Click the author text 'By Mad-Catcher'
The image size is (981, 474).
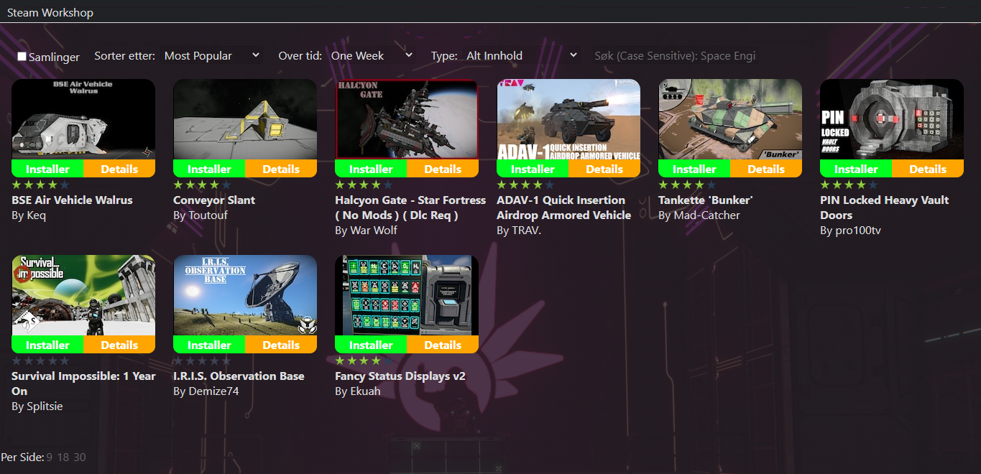click(x=699, y=215)
